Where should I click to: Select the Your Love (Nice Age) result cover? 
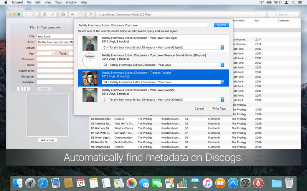[90, 43]
